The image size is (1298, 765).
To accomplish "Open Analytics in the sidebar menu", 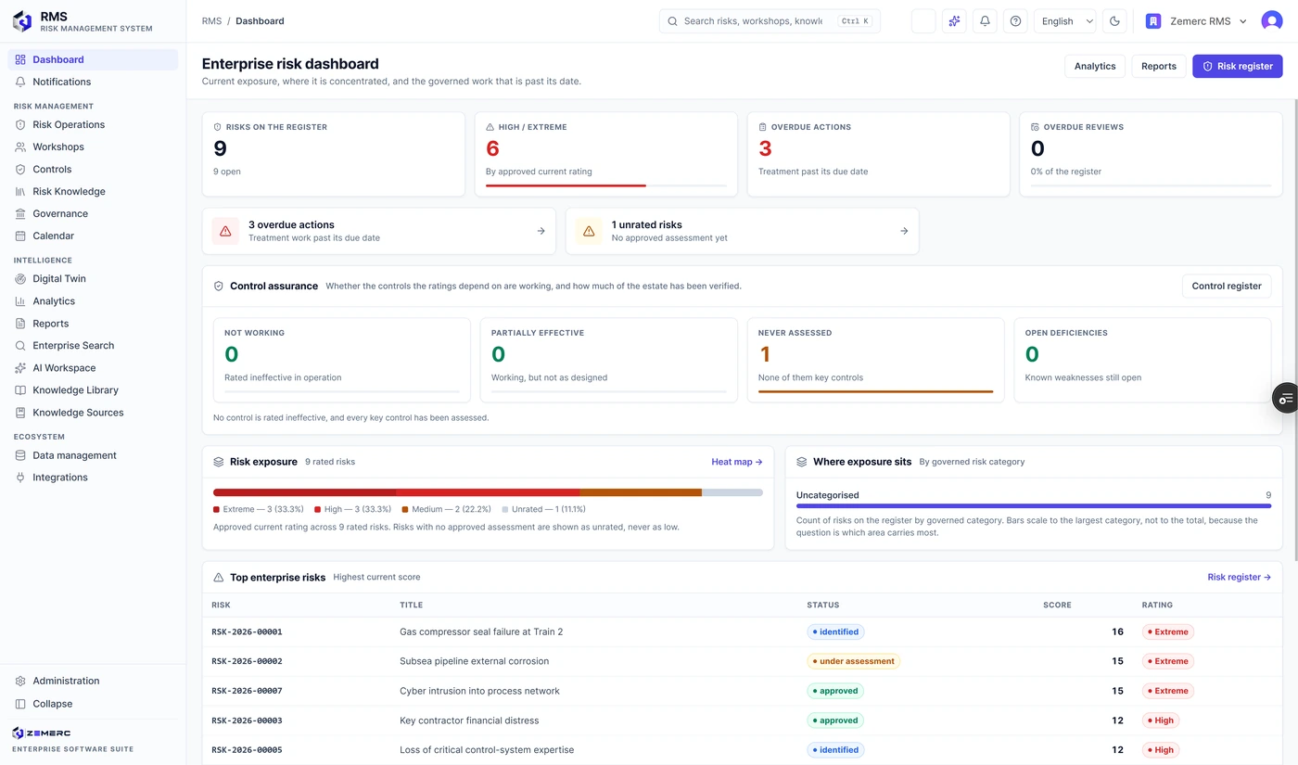I will coord(93,301).
